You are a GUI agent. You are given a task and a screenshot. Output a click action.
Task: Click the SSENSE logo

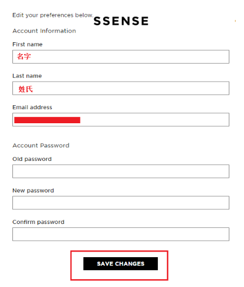121,21
